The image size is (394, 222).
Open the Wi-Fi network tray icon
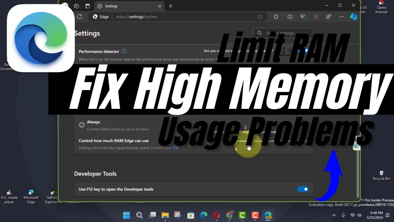[353, 215]
